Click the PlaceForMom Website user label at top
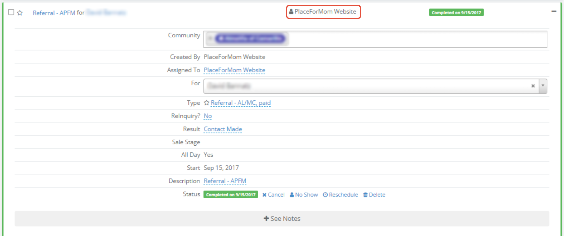Screen dimensions: 564x236 pos(323,12)
